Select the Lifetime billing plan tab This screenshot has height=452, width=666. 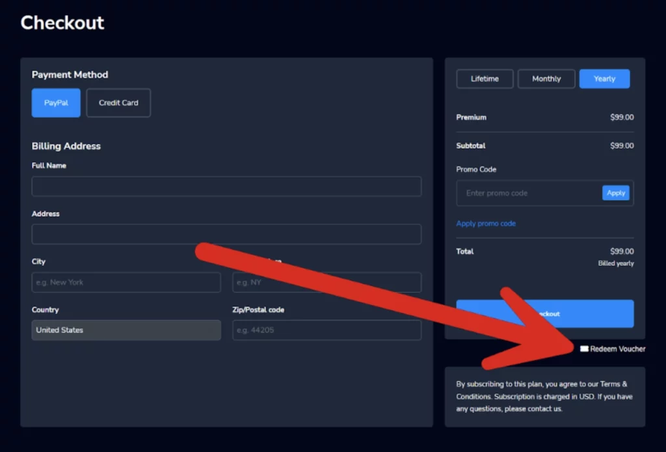point(485,78)
